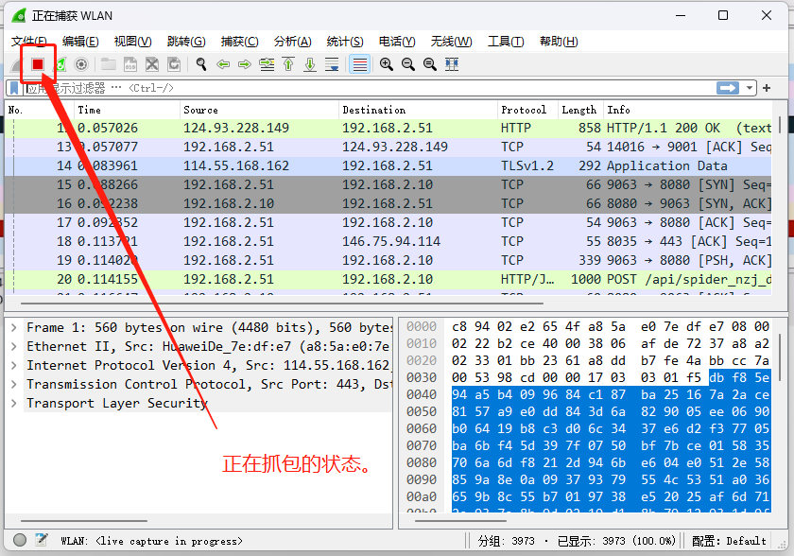Open the 编辑(E) menu
The image size is (794, 556).
80,42
